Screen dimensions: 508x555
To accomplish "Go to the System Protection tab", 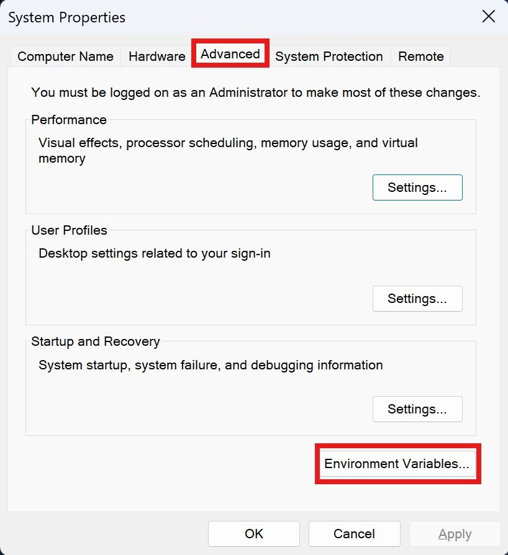I will tap(329, 56).
